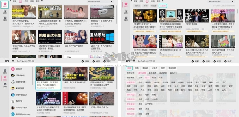Pick the 校园 genre tag
Screen dimensions: 239x117
(170, 86)
